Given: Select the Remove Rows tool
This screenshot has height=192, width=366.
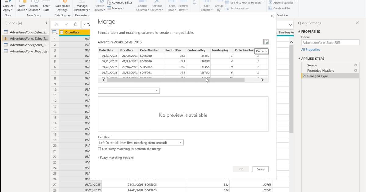Looking at the screenshot, I should pos(183,6).
